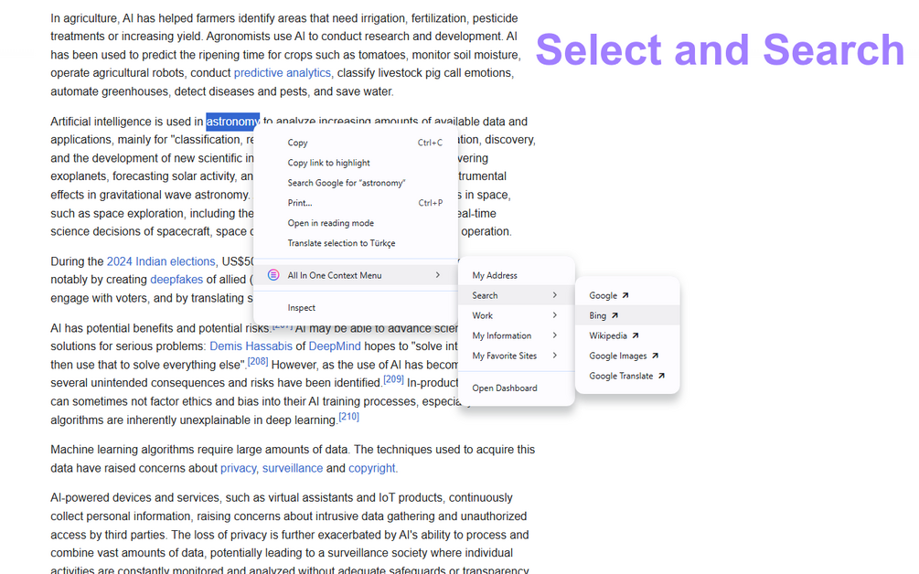Select My Address in the submenu

pos(517,275)
